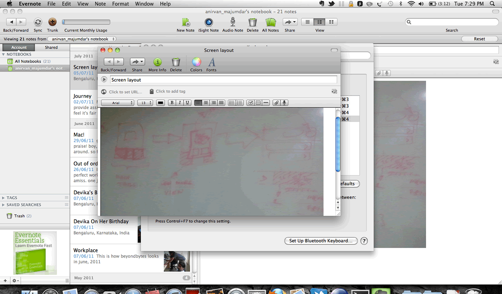
Task: Toggle bold formatting
Action: pos(172,103)
